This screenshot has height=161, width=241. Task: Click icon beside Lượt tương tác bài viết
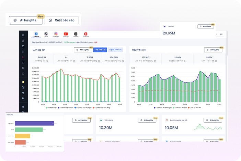pyautogui.click(x=167, y=120)
